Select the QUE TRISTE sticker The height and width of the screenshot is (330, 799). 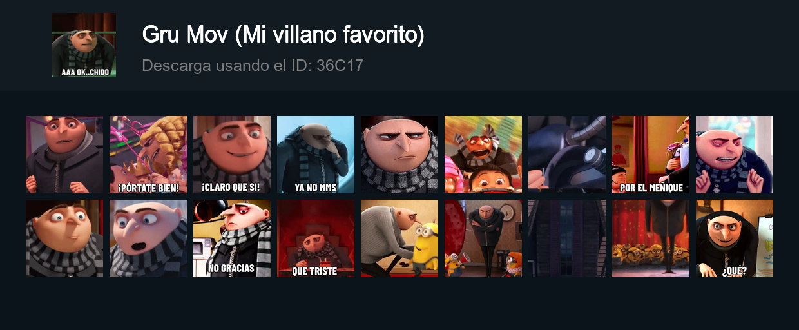316,238
